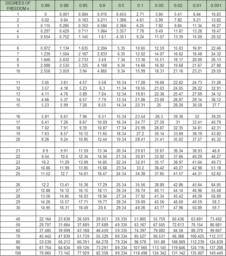Click value 29.59 in row 10

click(x=216, y=71)
